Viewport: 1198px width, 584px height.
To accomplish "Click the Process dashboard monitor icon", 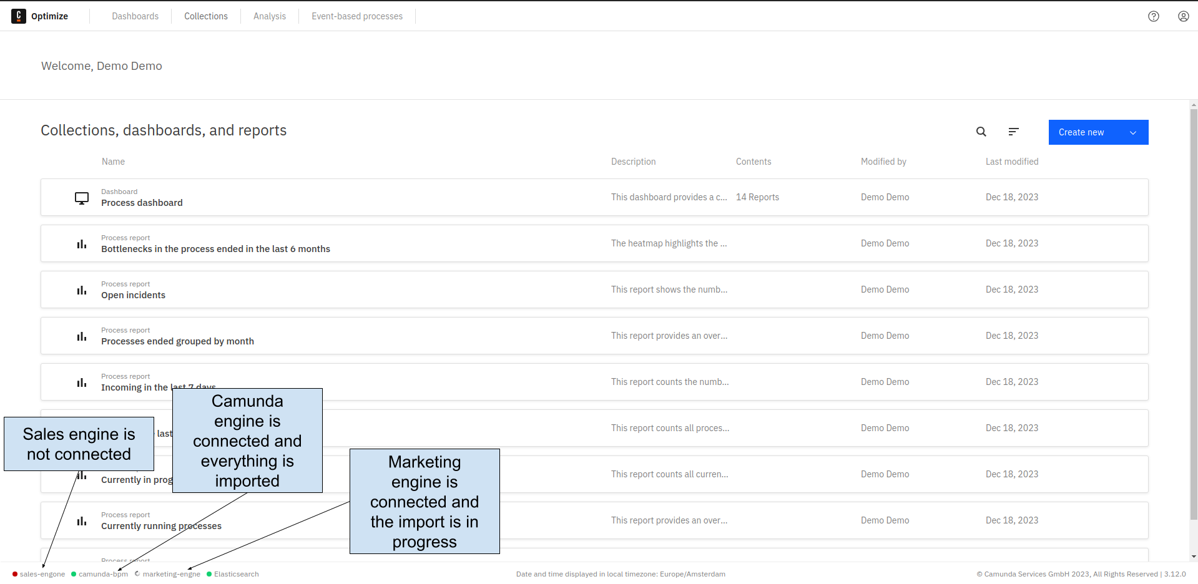I will (x=82, y=198).
